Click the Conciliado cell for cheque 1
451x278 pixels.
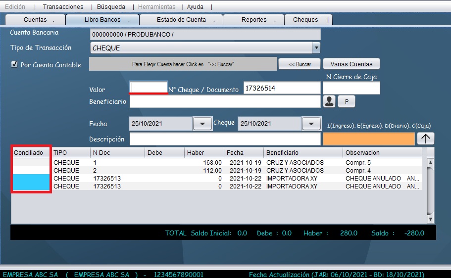pyautogui.click(x=31, y=162)
